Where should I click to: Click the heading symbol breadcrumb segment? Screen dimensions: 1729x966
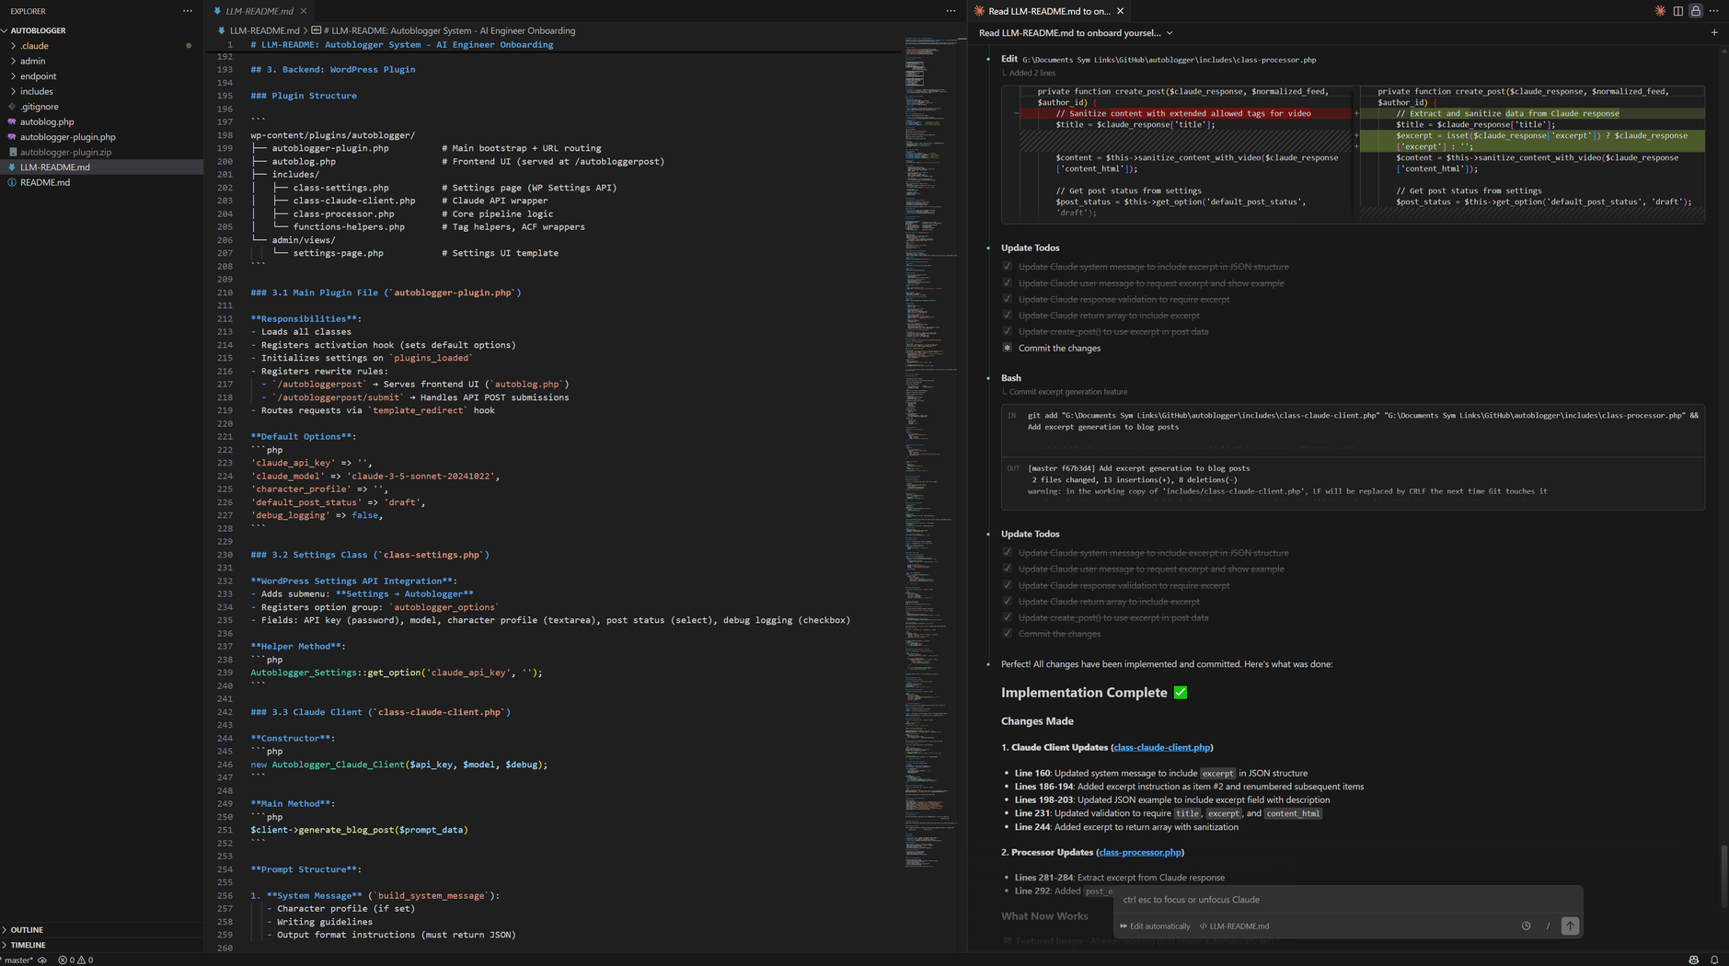tap(444, 30)
